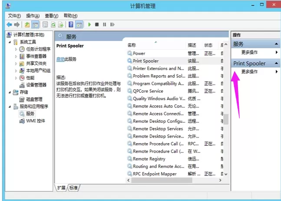Open 更多操作 under Print Spooler section
This screenshot has width=281, height=201.
(249, 72)
